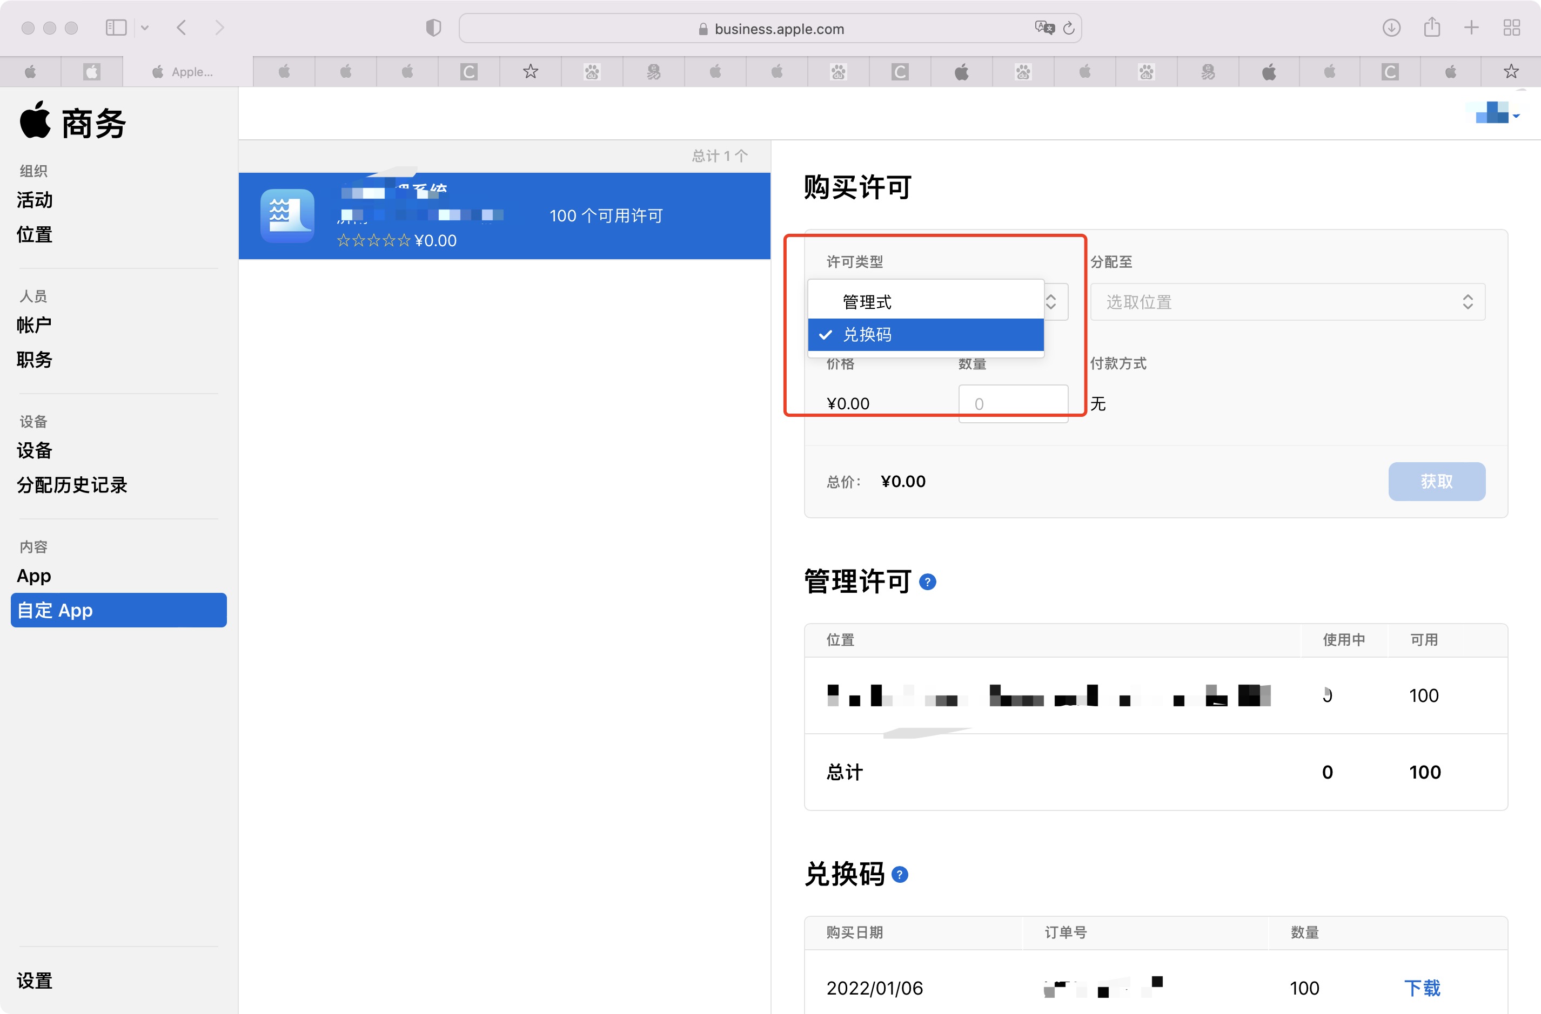Click the help icon beside 管理许可
Image resolution: width=1541 pixels, height=1014 pixels.
pyautogui.click(x=927, y=582)
